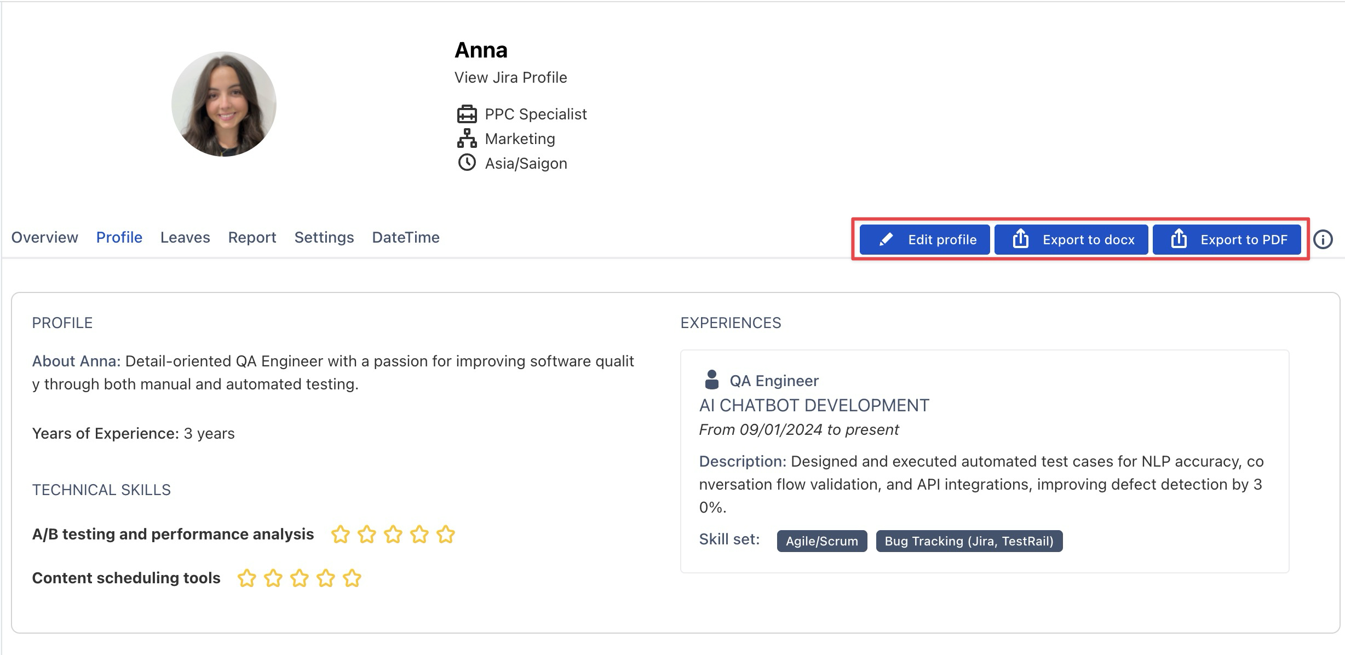The height and width of the screenshot is (655, 1345).
Task: Click the clock icon beside Asia/Saigon
Action: 467,163
